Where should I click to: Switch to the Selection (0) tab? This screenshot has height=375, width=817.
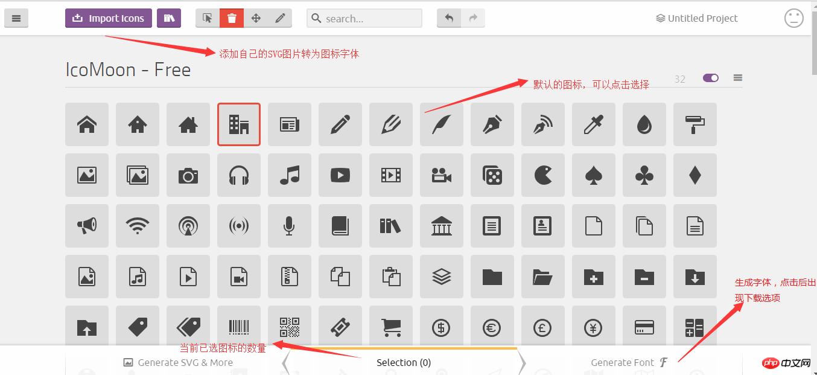point(404,362)
